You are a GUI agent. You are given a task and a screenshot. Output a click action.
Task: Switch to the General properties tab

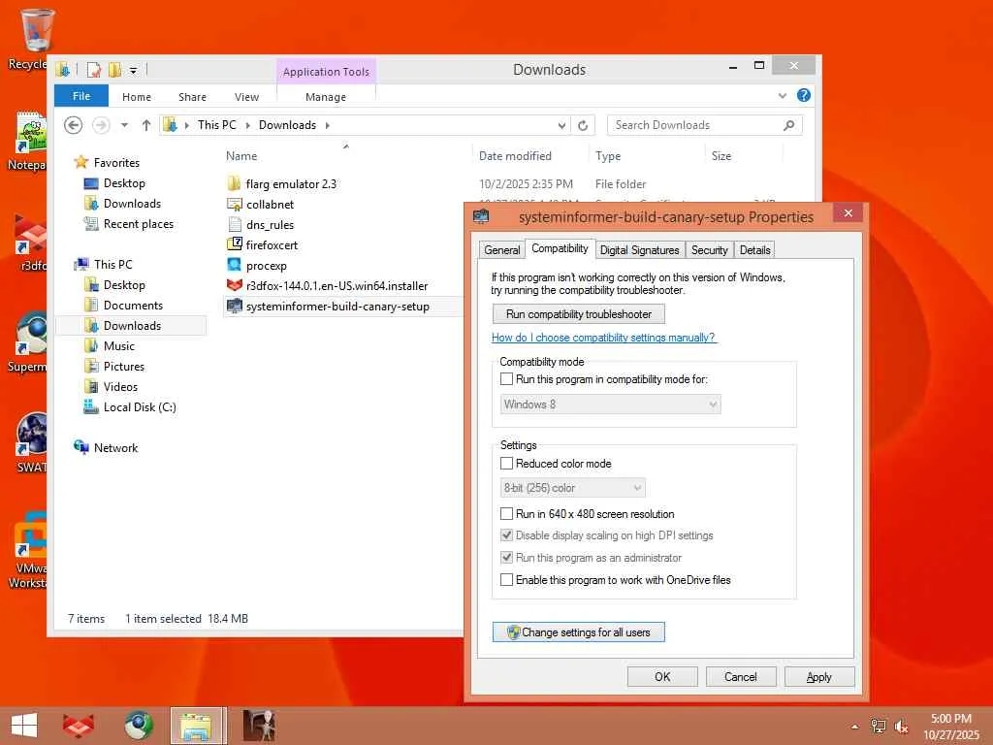(x=501, y=250)
